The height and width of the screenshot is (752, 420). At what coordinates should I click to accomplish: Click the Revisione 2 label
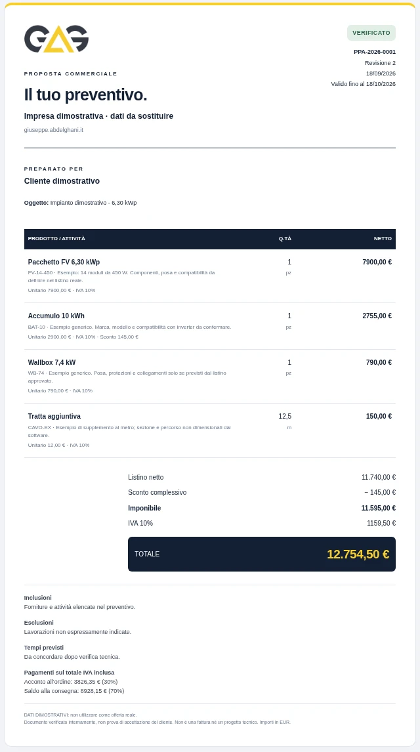[380, 63]
